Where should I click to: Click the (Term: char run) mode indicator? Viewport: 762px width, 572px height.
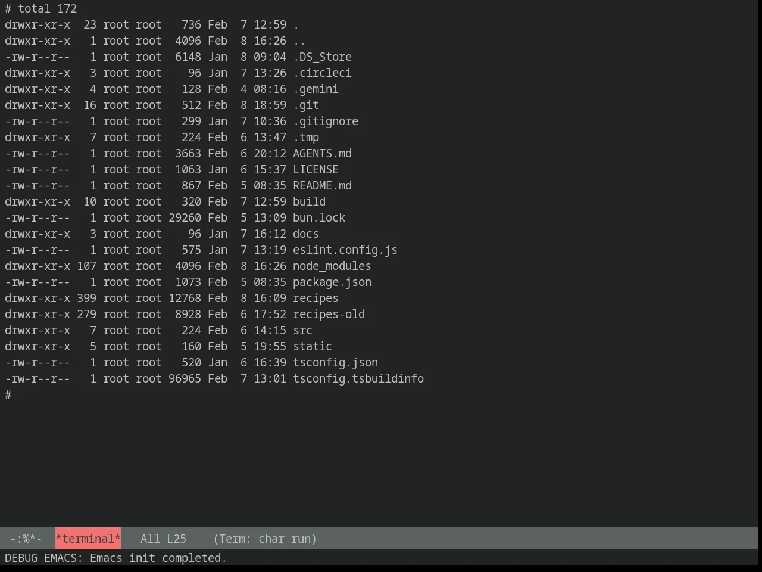tap(265, 539)
